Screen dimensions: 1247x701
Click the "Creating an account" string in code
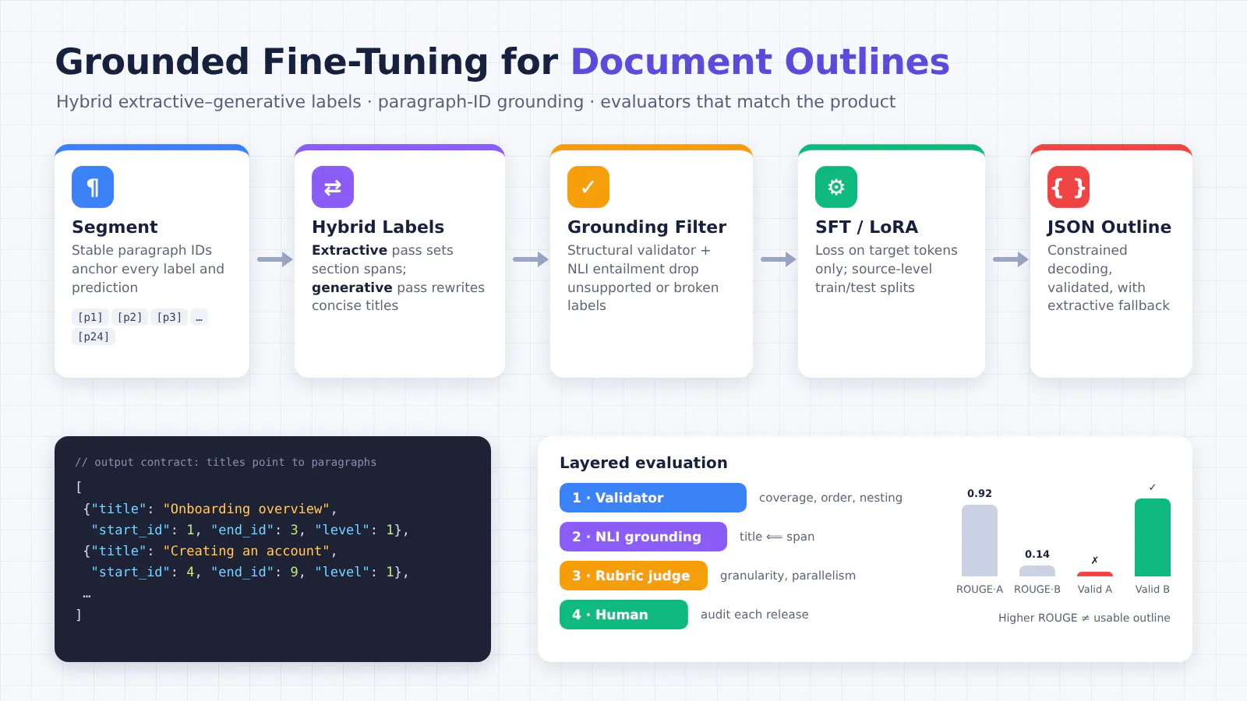click(246, 551)
